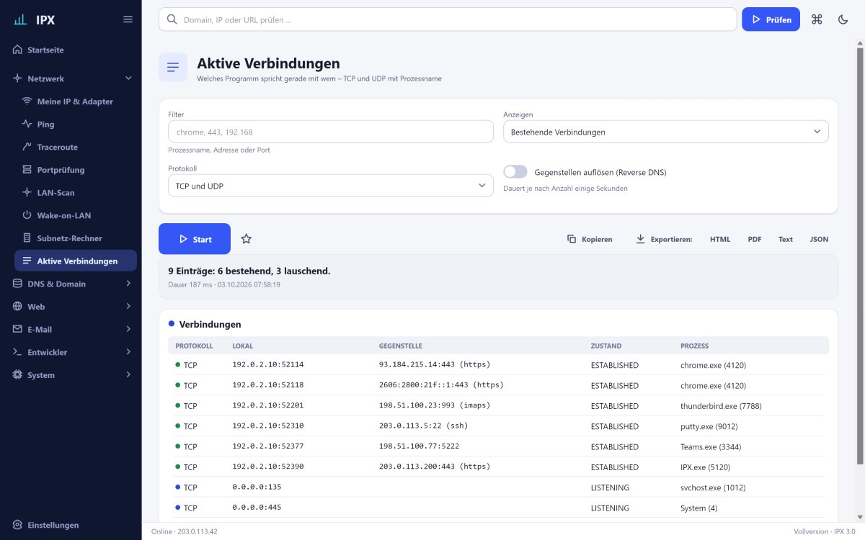Click the LAN-Scan icon
This screenshot has height=540, width=865.
pos(27,192)
